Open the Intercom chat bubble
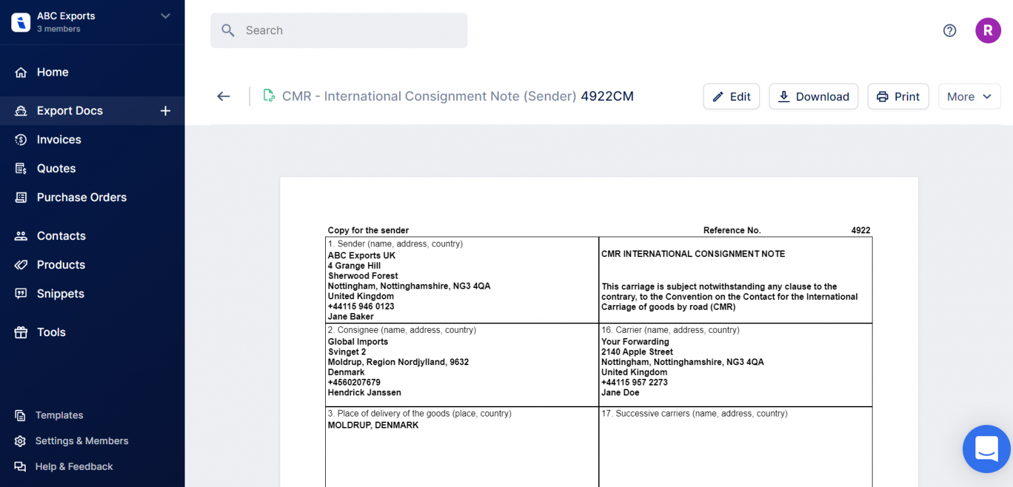The height and width of the screenshot is (487, 1013). [x=986, y=449]
